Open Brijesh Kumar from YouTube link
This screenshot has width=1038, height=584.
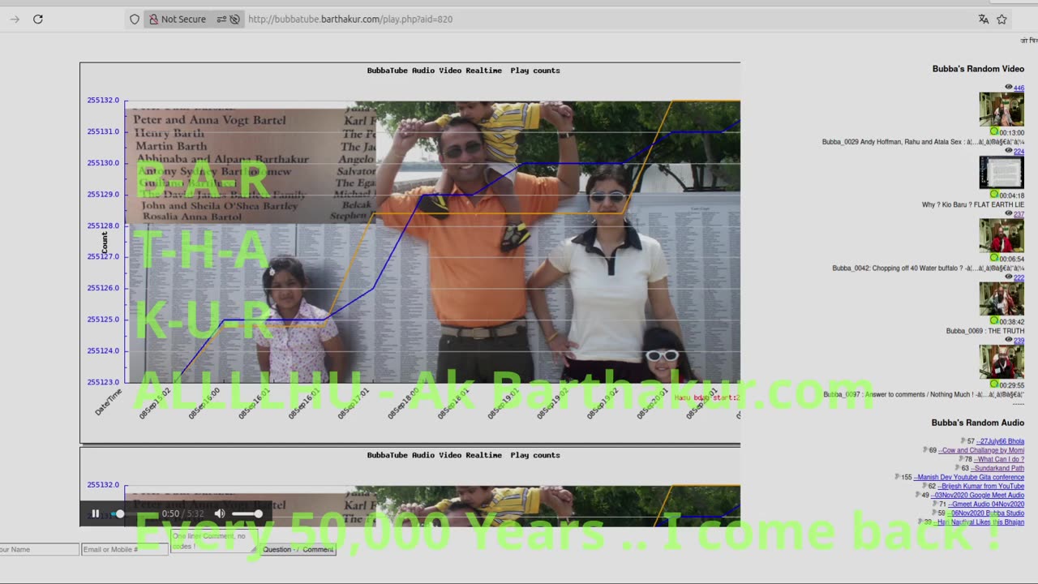point(981,486)
